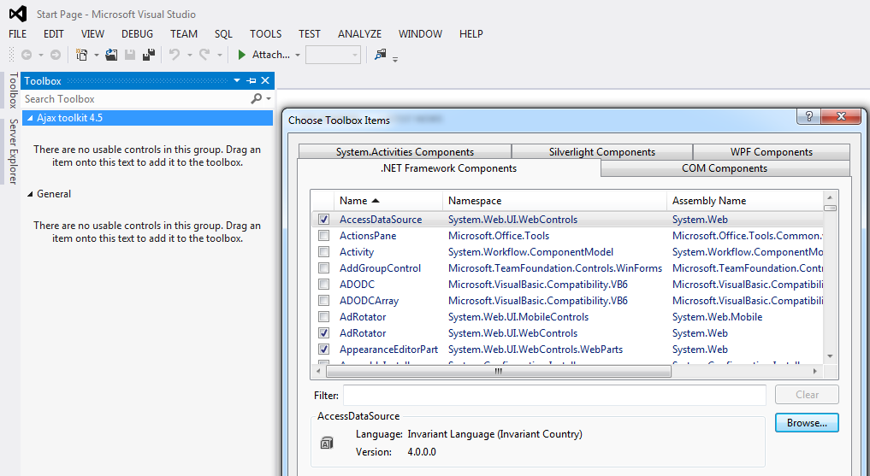Open the DEBUG menu
The width and height of the screenshot is (870, 476).
(x=137, y=34)
